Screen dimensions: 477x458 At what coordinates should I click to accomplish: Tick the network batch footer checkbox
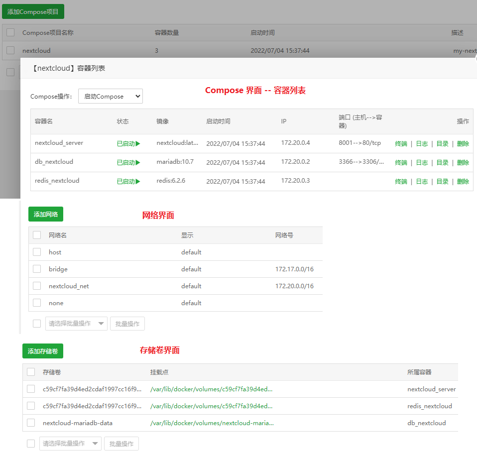click(x=37, y=324)
